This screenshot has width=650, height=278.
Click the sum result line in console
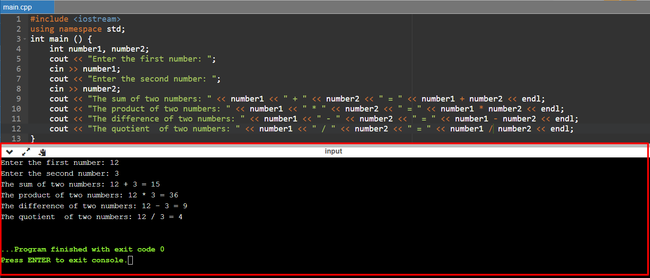(81, 184)
